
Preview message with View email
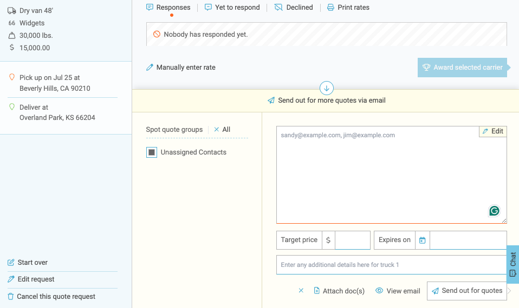point(398,291)
